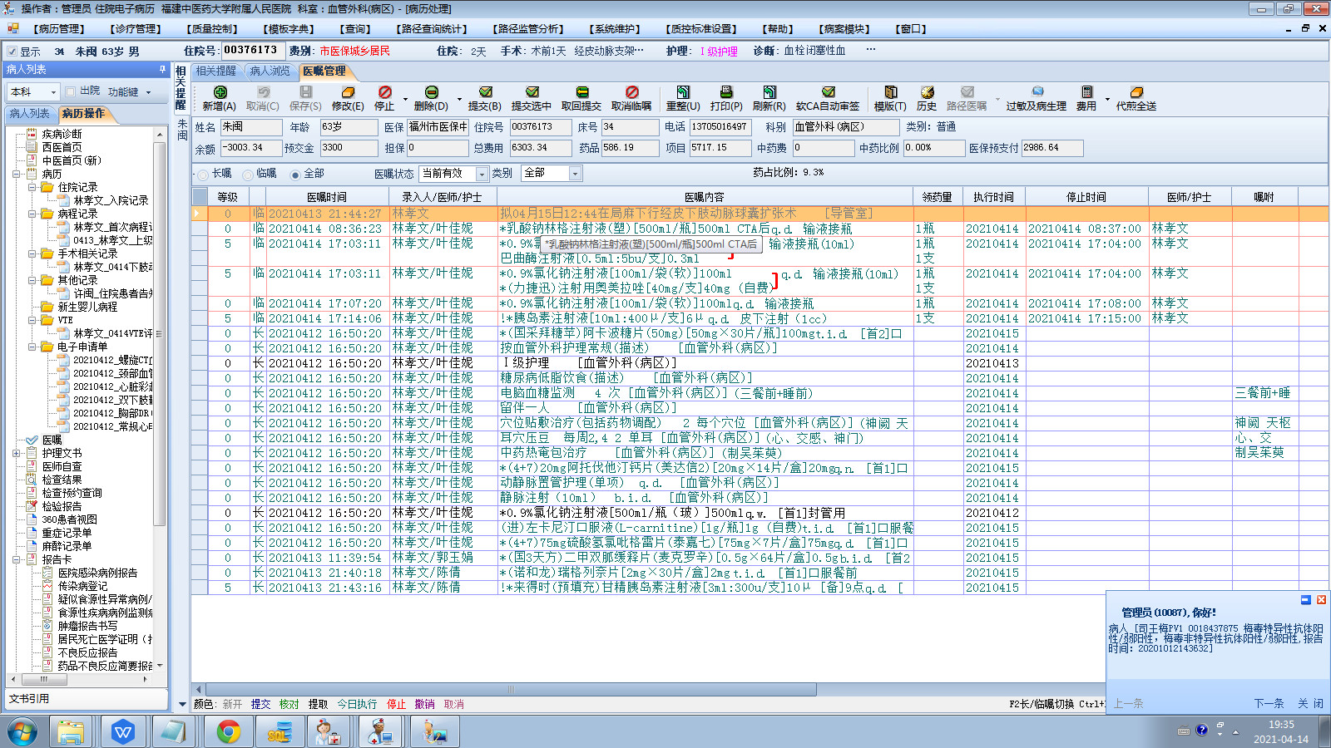Open 检验报告 in the record tree
The height and width of the screenshot is (748, 1331).
[x=62, y=507]
